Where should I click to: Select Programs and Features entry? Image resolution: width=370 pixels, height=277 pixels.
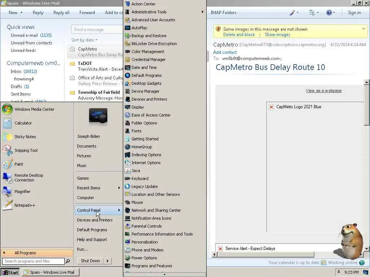(x=152, y=266)
